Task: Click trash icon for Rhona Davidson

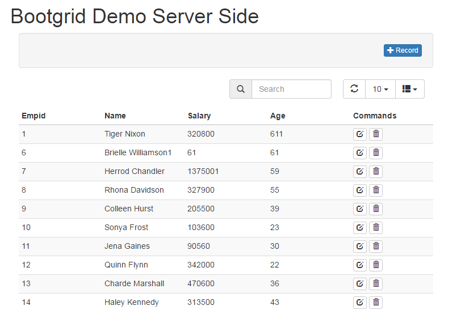Action: click(376, 190)
